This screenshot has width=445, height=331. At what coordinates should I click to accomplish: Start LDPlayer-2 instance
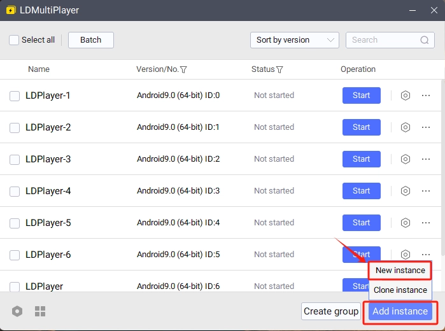point(361,127)
